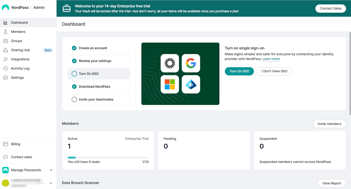The height and width of the screenshot is (189, 351).
Task: Click the Manage Passwords NordPass app icon
Action: pos(5,170)
